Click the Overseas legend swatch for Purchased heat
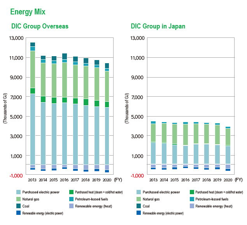This screenshot has width=247, height=225. coord(71,192)
